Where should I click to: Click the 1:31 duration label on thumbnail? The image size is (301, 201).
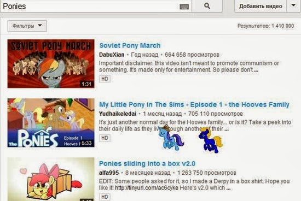(x=86, y=84)
